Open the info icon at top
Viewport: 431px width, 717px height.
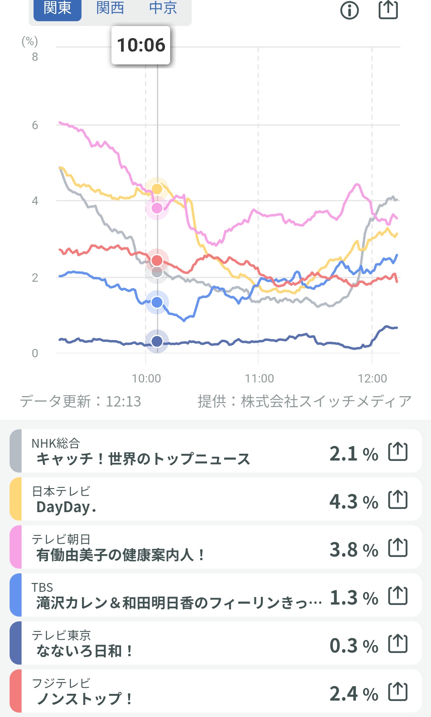click(x=350, y=10)
